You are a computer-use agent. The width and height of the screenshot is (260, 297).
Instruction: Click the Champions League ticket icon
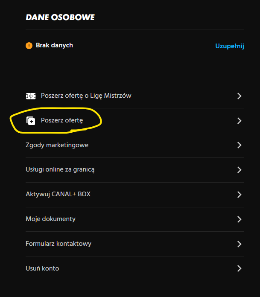(30, 96)
